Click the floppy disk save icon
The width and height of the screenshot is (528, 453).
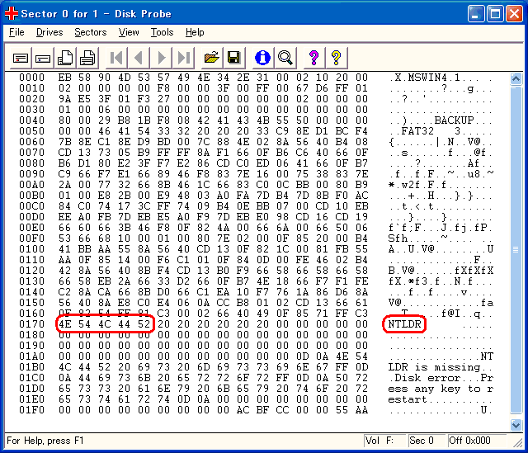234,58
